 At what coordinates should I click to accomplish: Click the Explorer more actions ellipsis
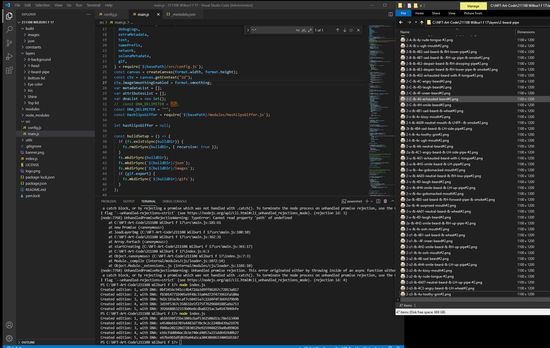pyautogui.click(x=88, y=14)
